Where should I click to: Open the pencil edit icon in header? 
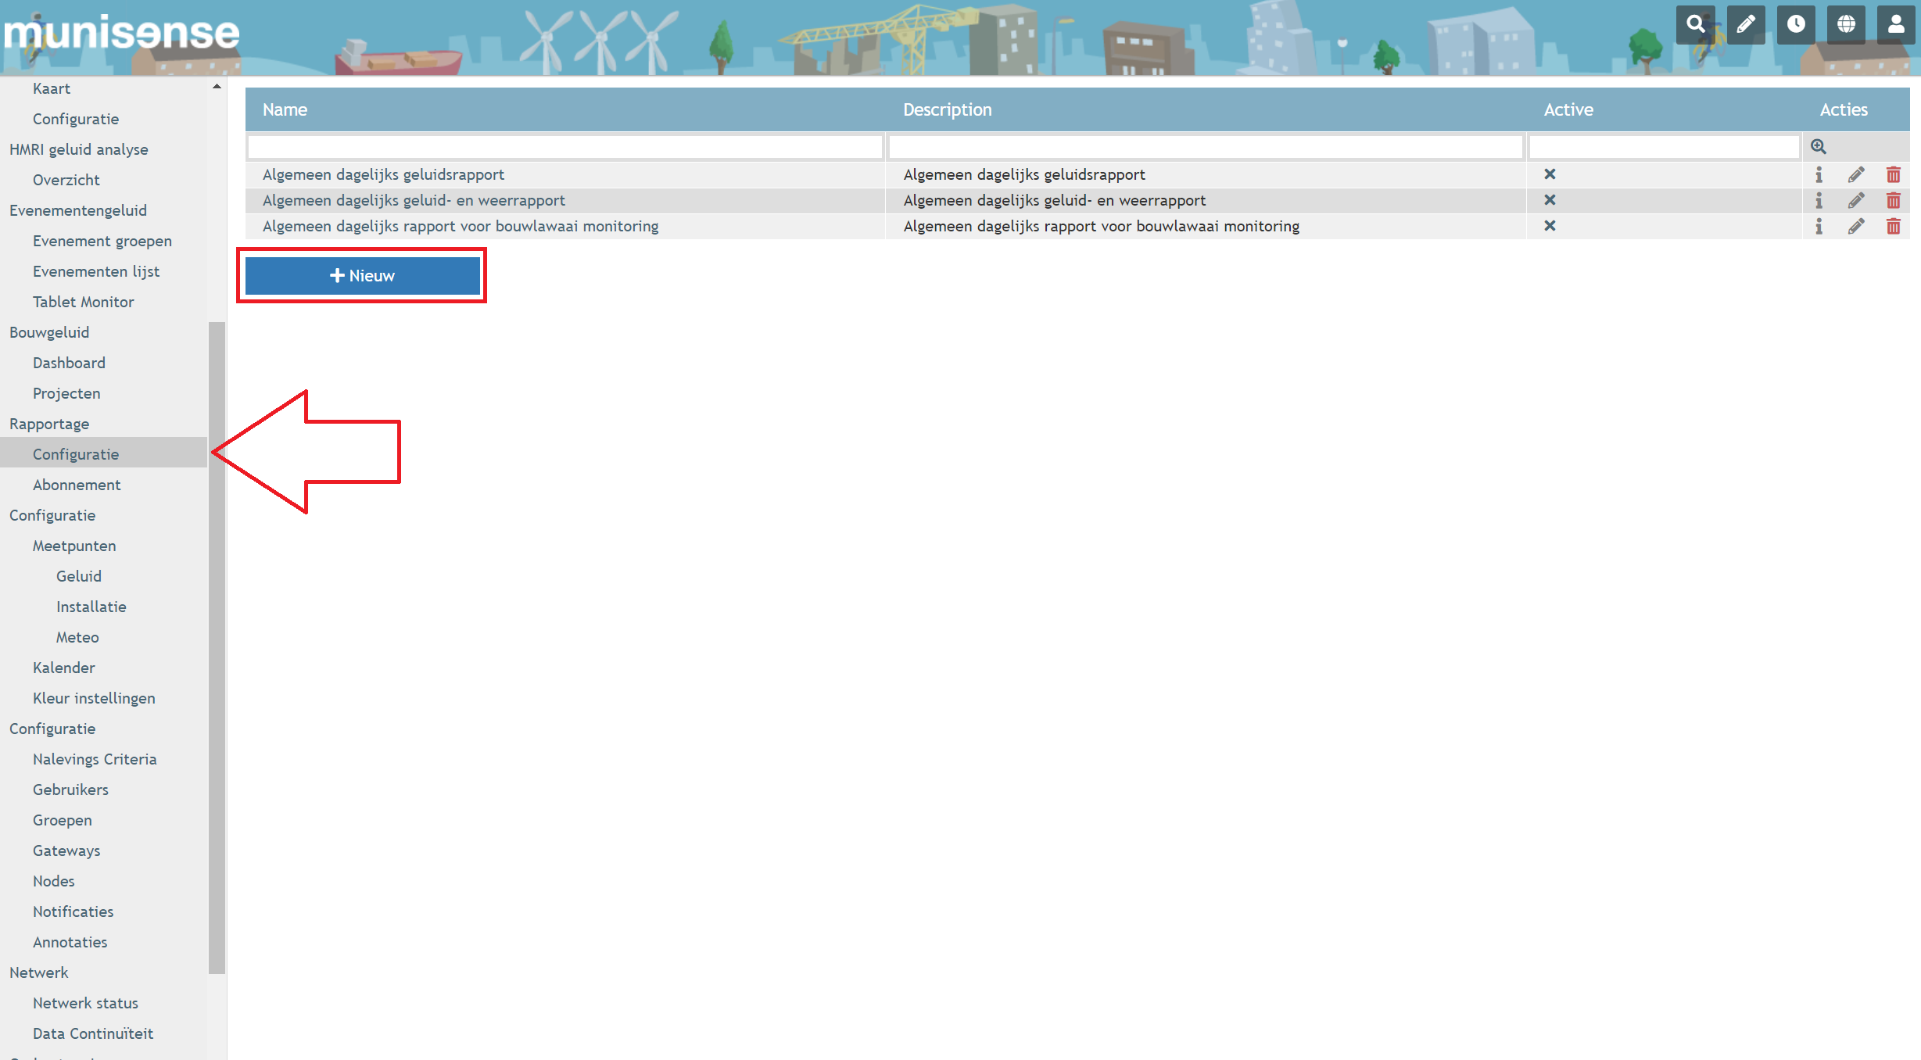pyautogui.click(x=1745, y=24)
